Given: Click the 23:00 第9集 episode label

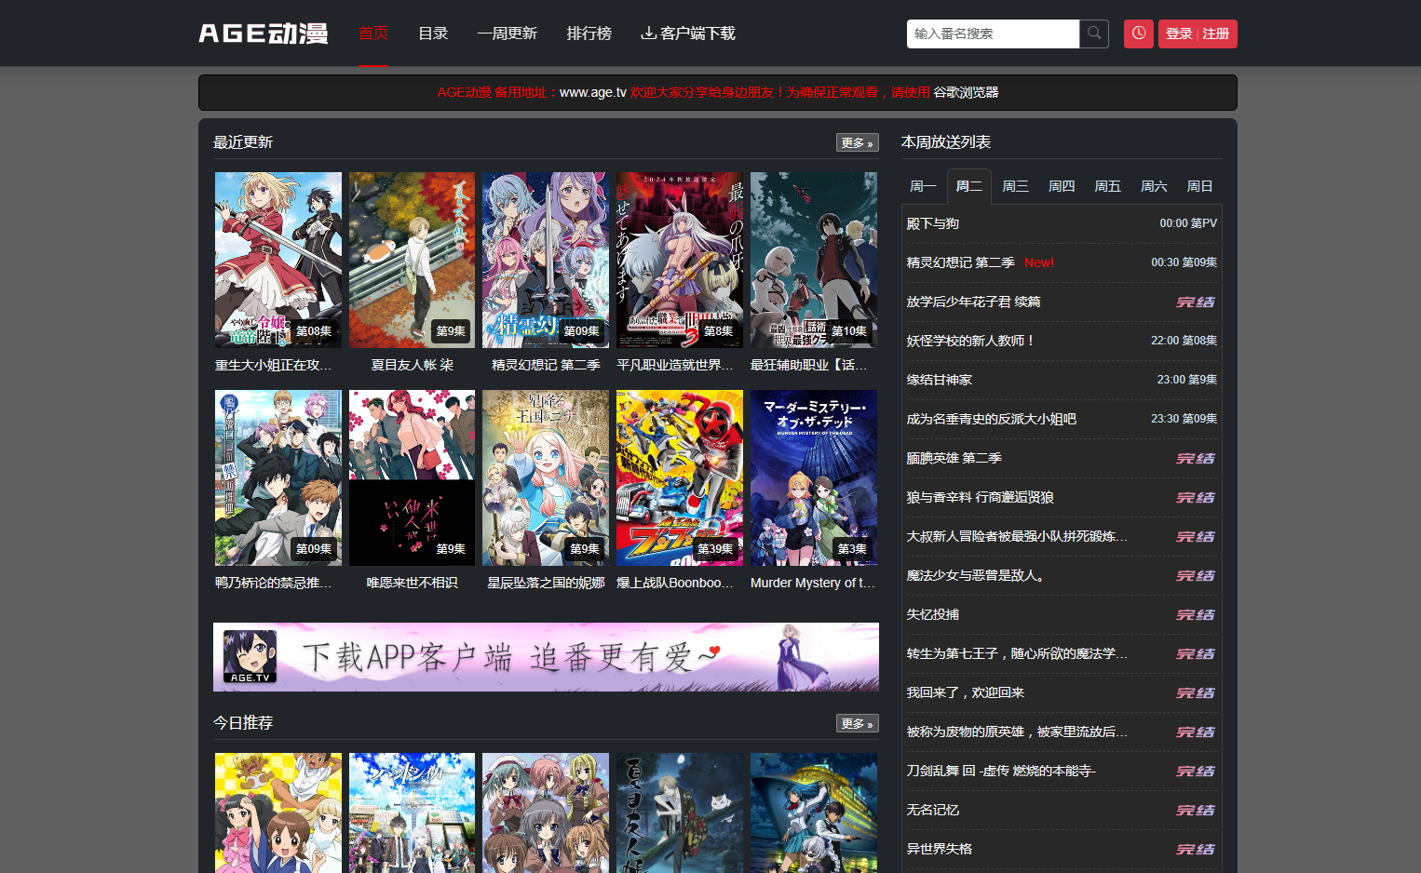Looking at the screenshot, I should point(1187,380).
